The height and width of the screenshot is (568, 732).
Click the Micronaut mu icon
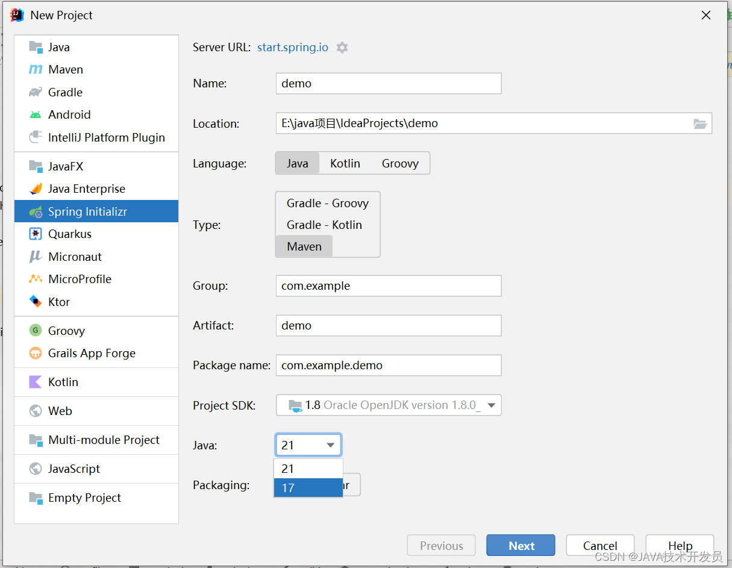36,257
